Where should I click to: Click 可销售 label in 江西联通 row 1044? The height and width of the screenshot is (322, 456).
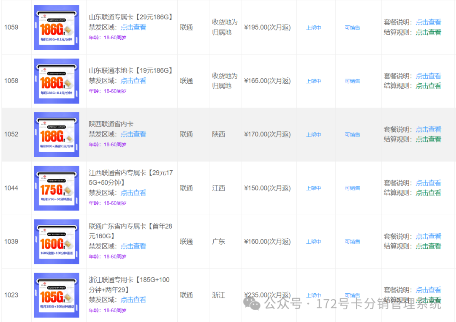352,188
